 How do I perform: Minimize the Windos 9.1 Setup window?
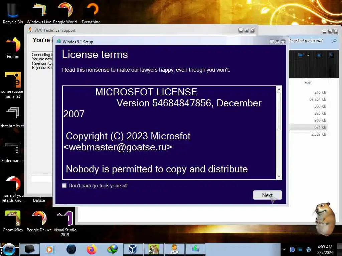click(272, 42)
